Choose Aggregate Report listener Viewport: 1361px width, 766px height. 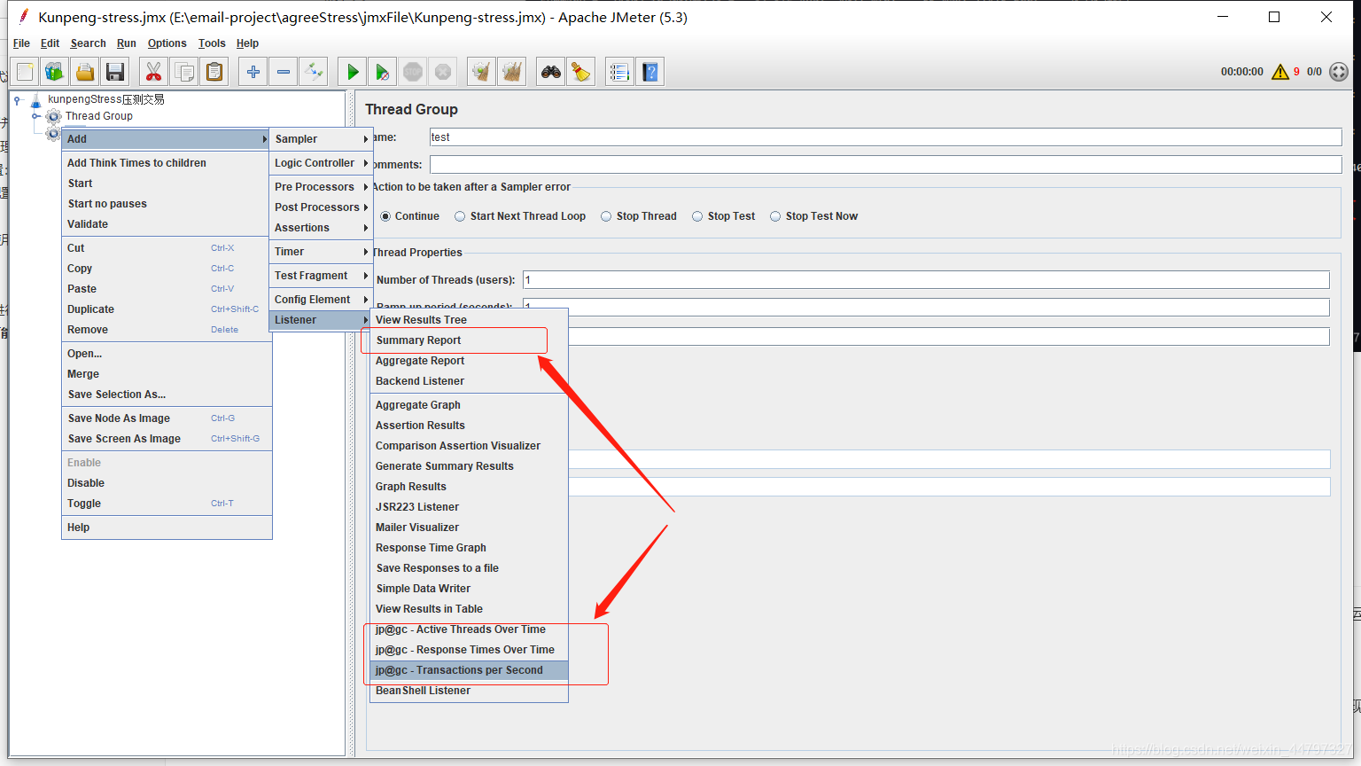[469, 361]
